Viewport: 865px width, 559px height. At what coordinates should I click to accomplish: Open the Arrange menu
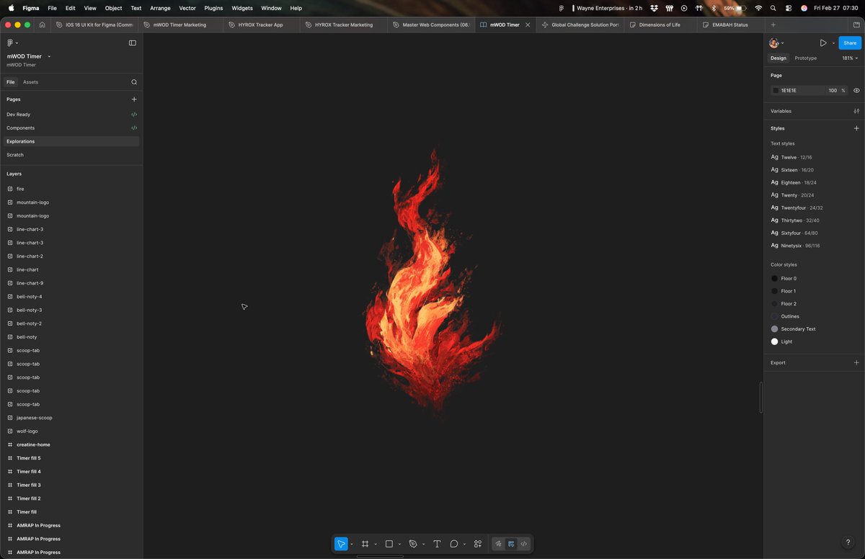pyautogui.click(x=160, y=8)
